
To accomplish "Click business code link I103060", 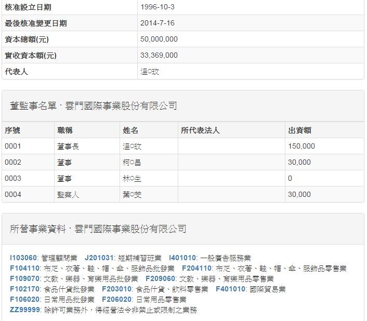I will click(23, 258).
